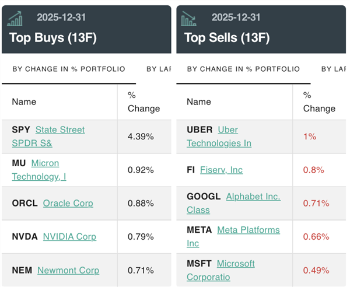This screenshot has width=350, height=287.
Task: Select Top Sells 'By Change in % Portfolio' tab
Action: pyautogui.click(x=243, y=69)
